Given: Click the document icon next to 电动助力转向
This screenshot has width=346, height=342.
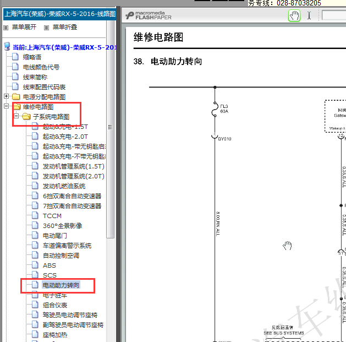Looking at the screenshot, I should [35, 285].
